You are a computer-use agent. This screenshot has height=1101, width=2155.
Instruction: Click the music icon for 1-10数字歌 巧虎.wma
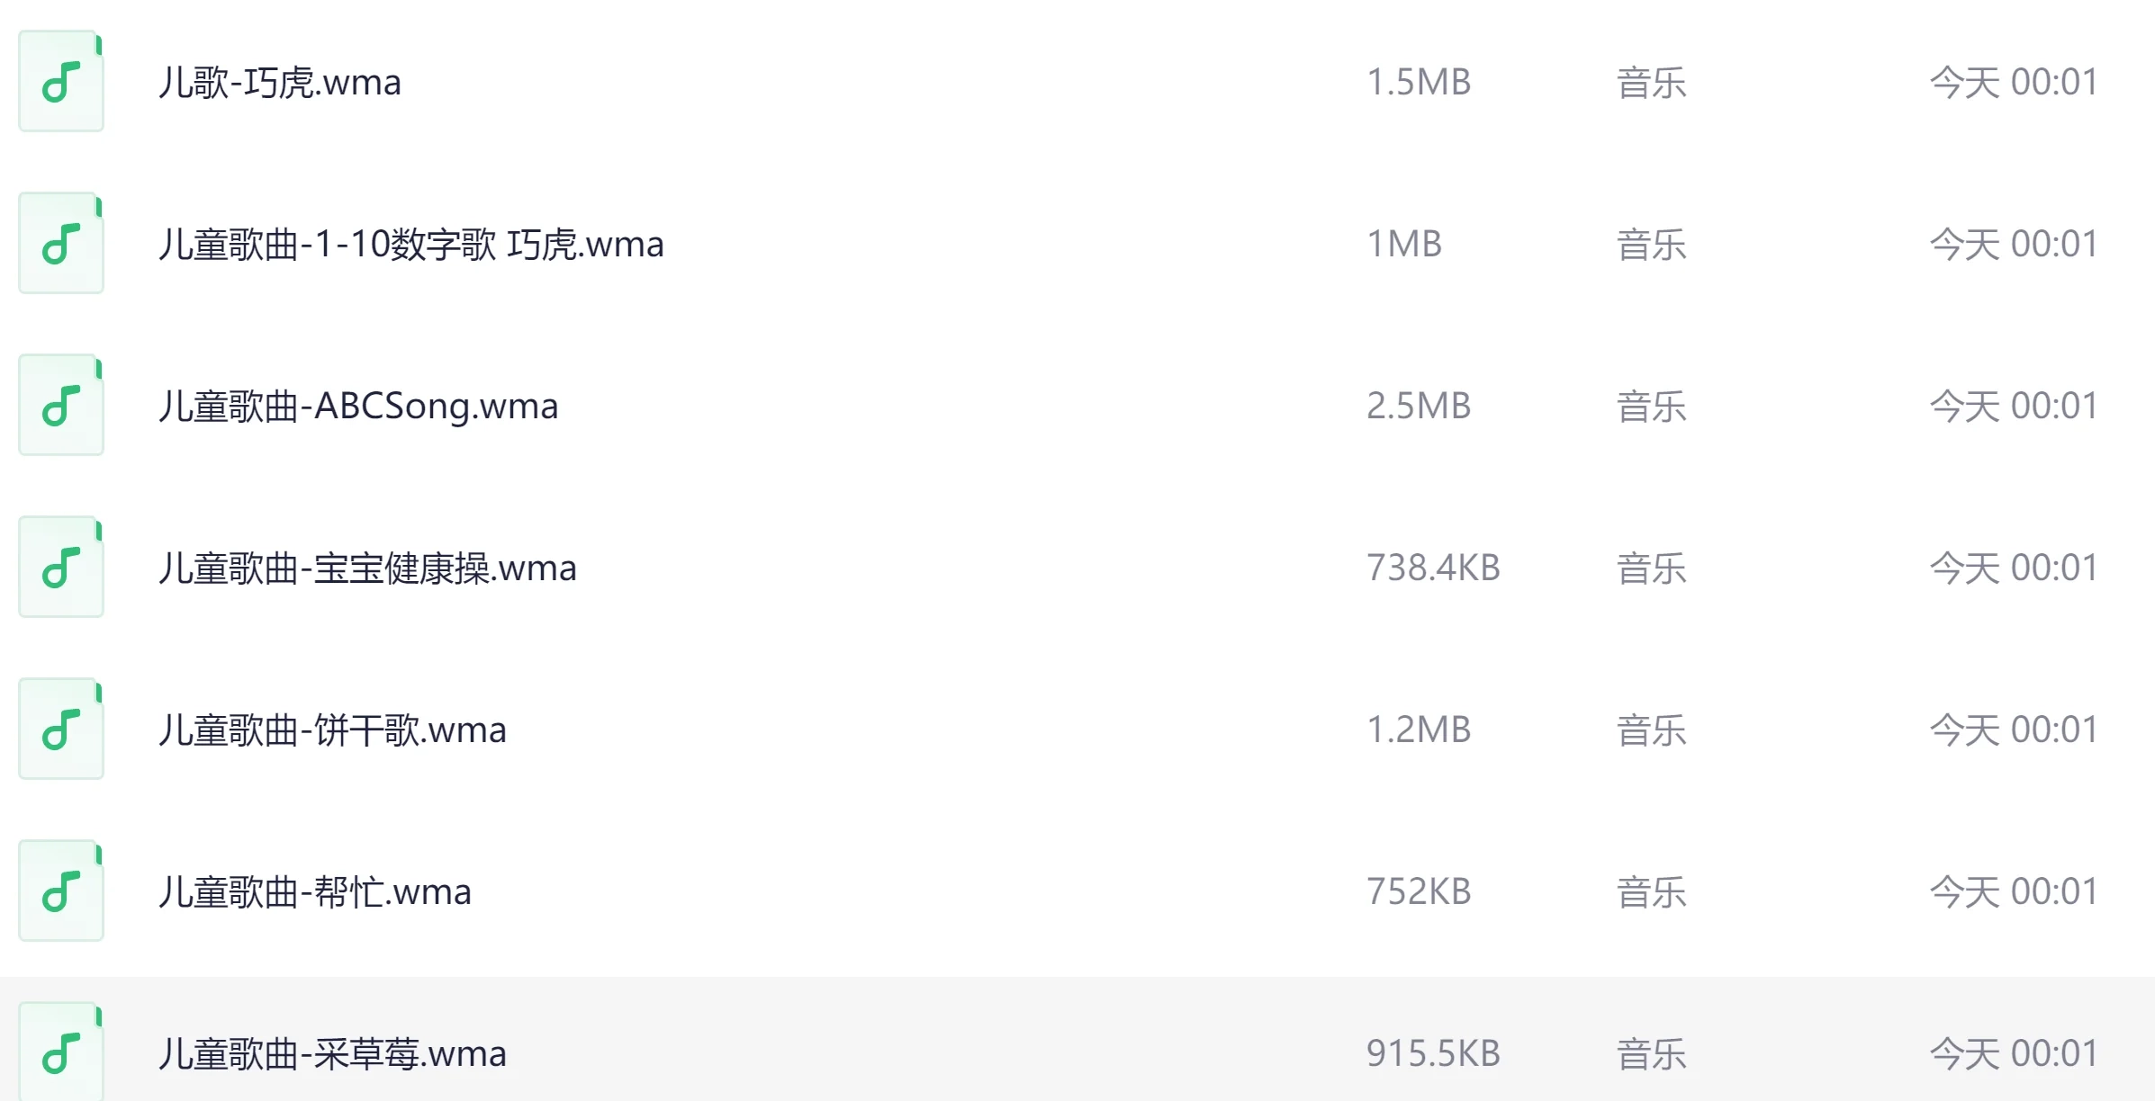click(61, 244)
